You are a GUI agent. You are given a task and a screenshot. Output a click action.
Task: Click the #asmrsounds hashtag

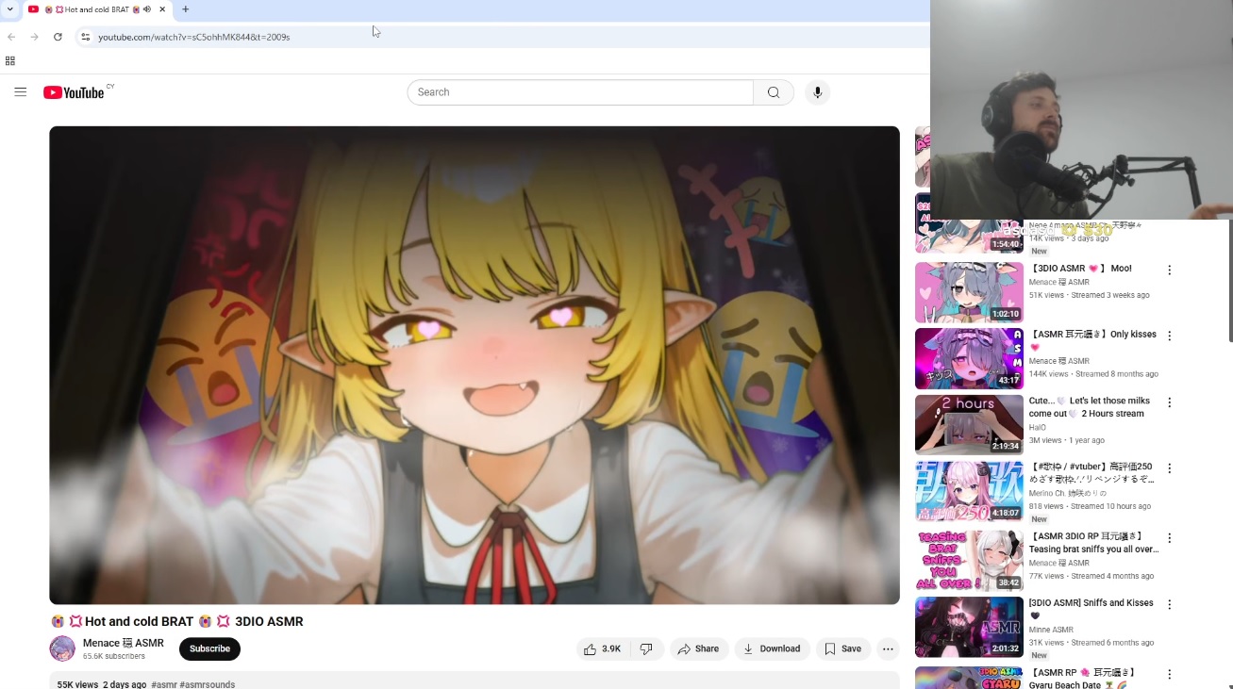pos(207,684)
